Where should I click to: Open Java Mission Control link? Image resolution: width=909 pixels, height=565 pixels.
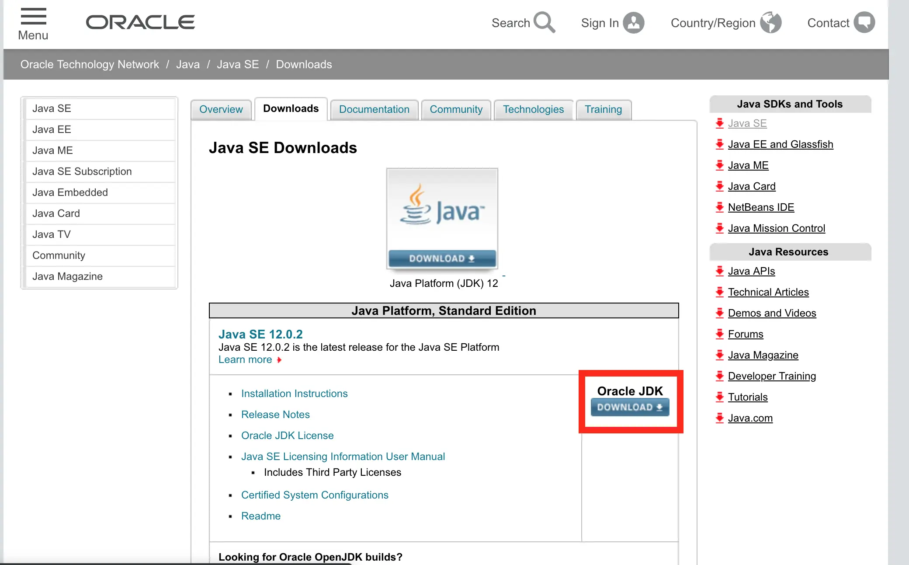point(776,228)
